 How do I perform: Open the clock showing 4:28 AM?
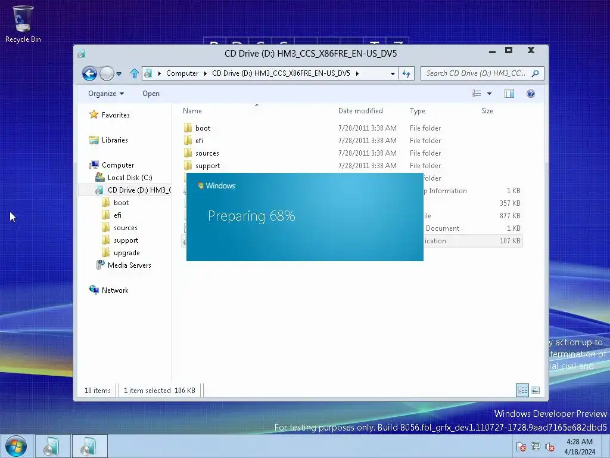coord(580,447)
